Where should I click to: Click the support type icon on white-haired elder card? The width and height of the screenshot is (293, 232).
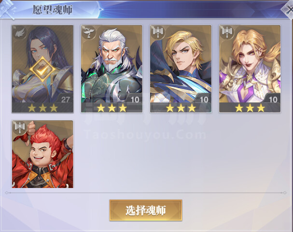[x=89, y=32]
